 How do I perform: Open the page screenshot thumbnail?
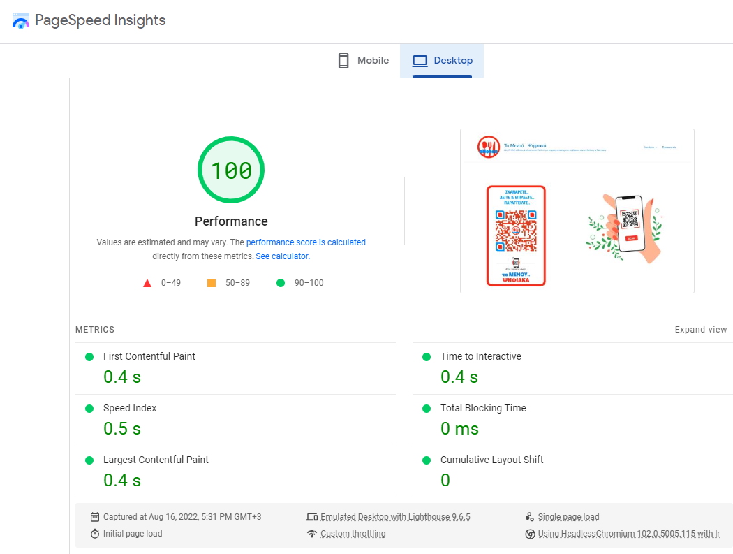577,211
